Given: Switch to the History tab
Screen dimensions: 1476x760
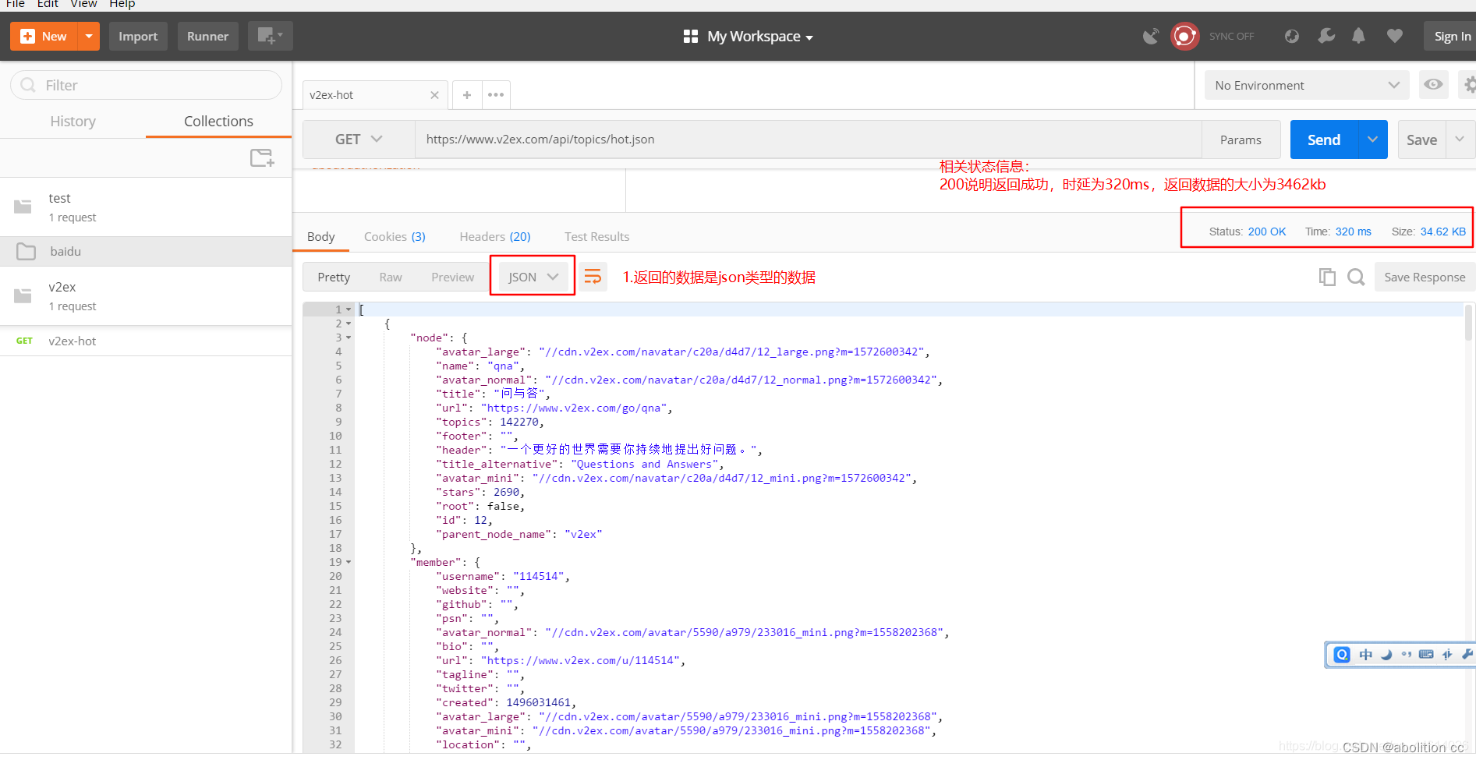Looking at the screenshot, I should [x=73, y=121].
